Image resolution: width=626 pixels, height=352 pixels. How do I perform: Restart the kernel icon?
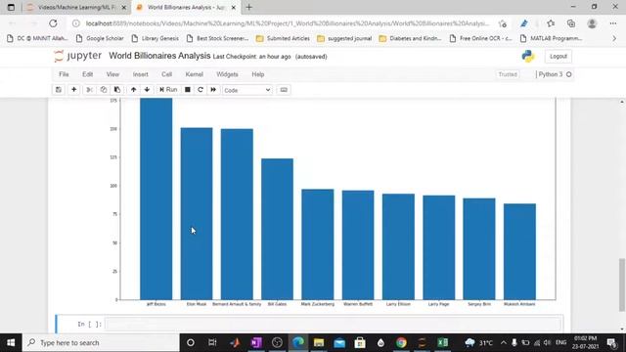point(201,90)
